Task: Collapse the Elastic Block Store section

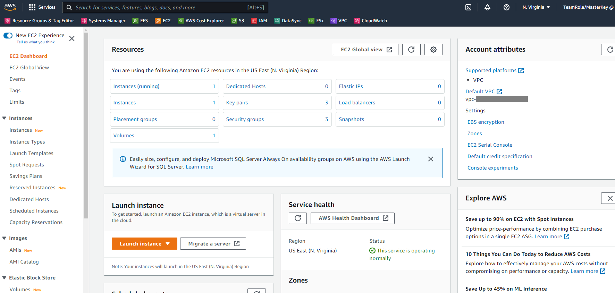Action: [4, 278]
